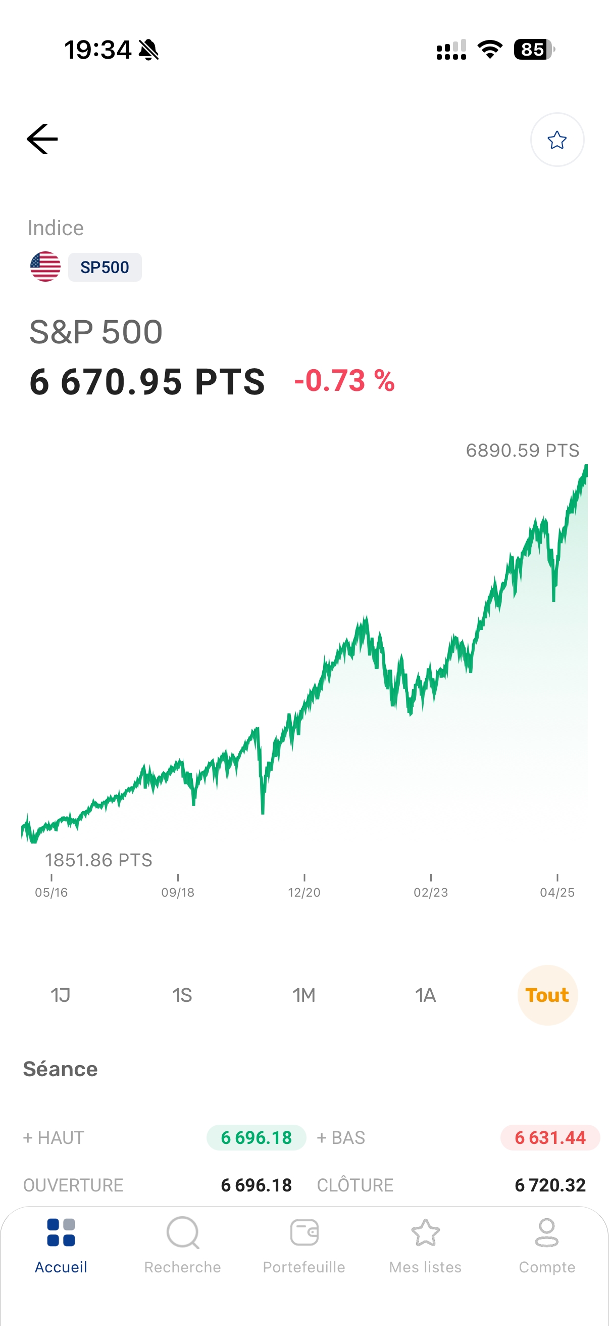The height and width of the screenshot is (1326, 609).
Task: Tap the muted bell icon in status bar
Action: tap(149, 50)
